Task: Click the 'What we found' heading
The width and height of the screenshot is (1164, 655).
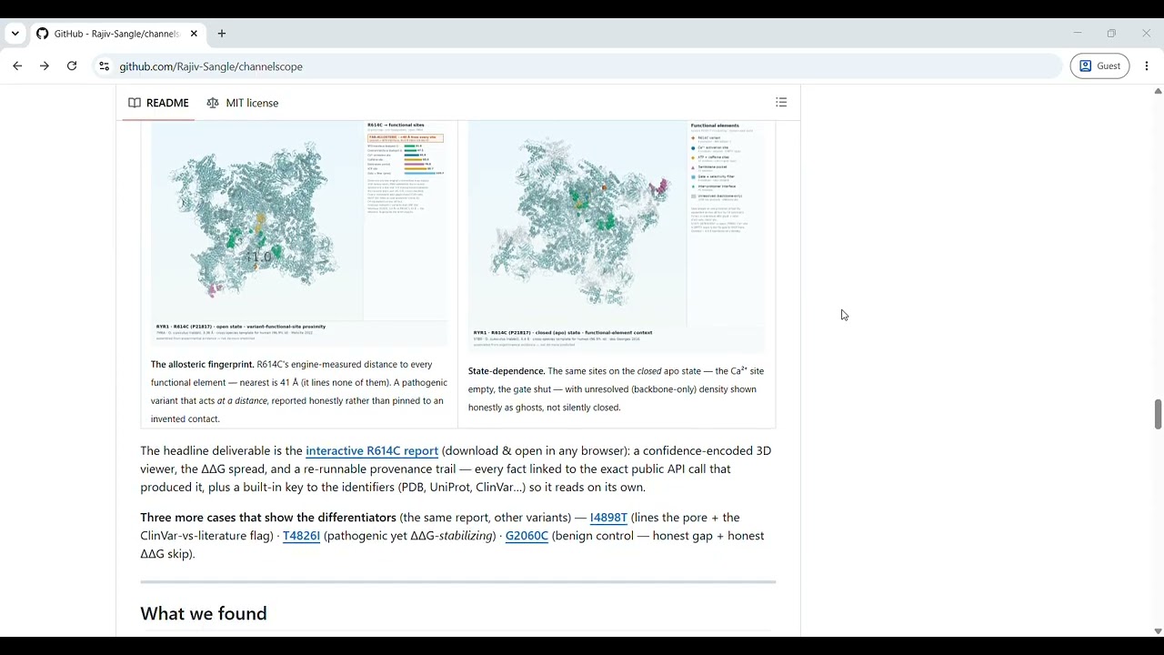Action: click(x=204, y=614)
